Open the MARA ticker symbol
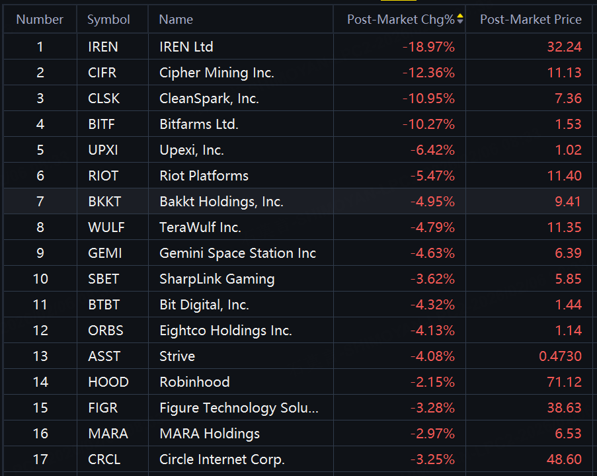This screenshot has height=476, width=597. 108,434
